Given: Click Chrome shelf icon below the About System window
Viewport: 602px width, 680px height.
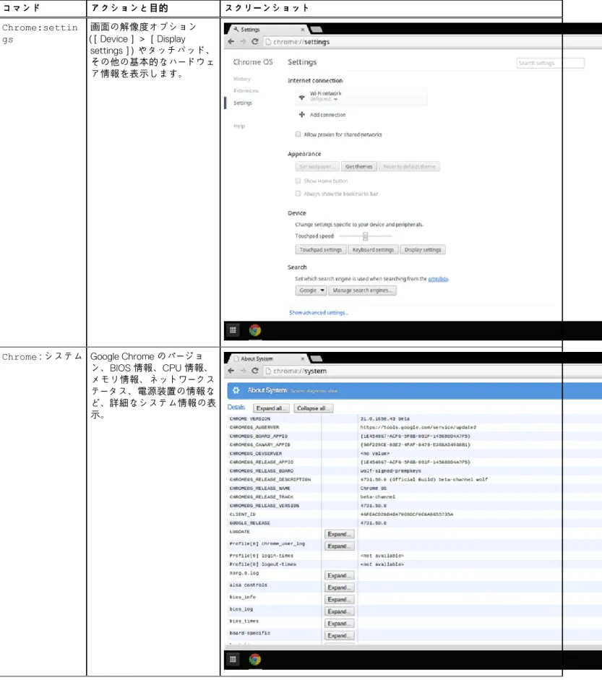Looking at the screenshot, I should (x=255, y=660).
